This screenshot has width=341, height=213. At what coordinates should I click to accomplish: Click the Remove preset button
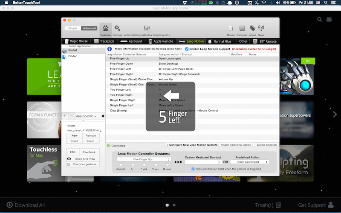(x=91, y=135)
